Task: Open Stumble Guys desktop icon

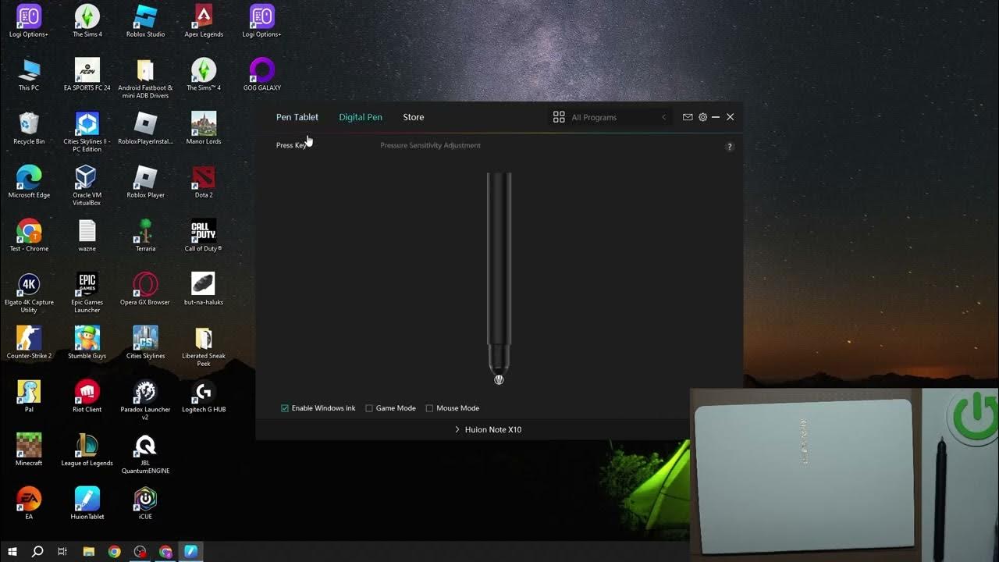Action: pos(87,343)
